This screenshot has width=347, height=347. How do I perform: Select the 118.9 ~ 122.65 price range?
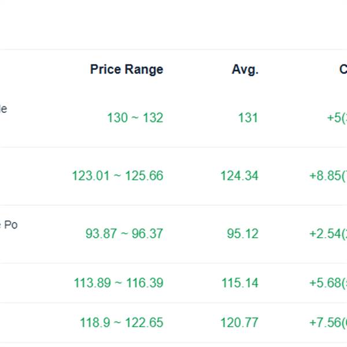pyautogui.click(x=121, y=322)
